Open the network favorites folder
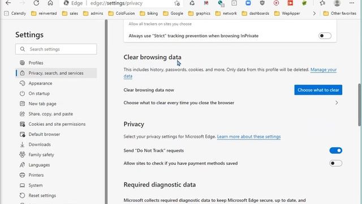 [226, 14]
